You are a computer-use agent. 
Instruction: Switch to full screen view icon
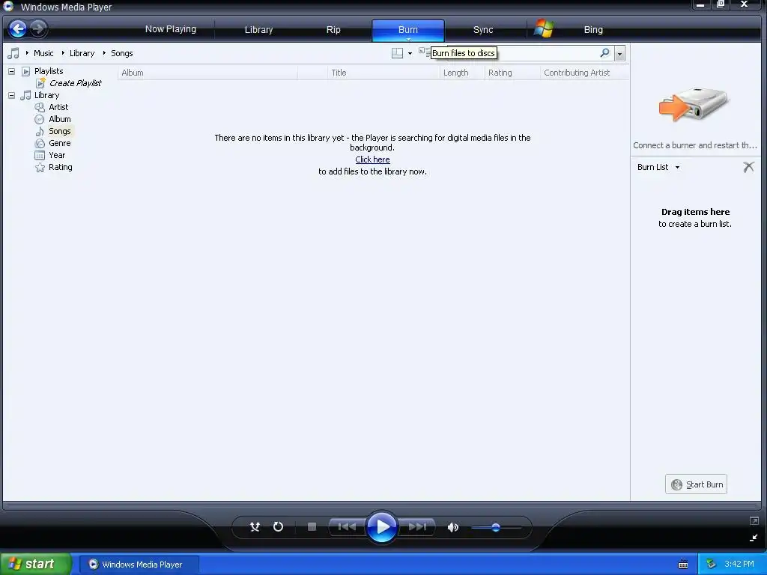tap(754, 521)
